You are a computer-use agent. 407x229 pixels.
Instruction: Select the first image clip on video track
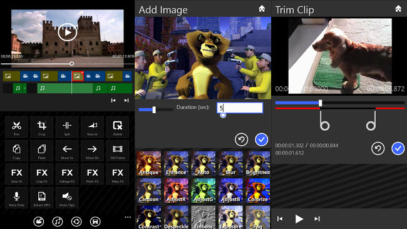tap(11, 76)
